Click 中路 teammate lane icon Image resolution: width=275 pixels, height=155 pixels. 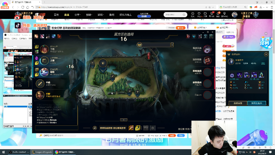40,83
